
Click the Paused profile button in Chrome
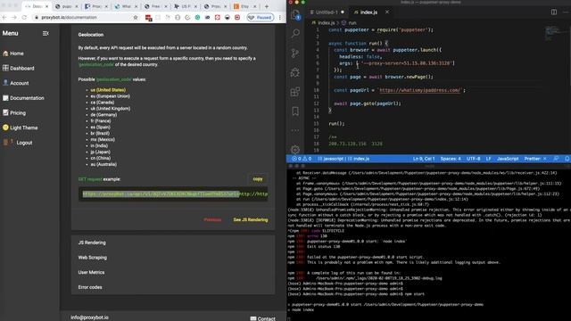(x=261, y=18)
